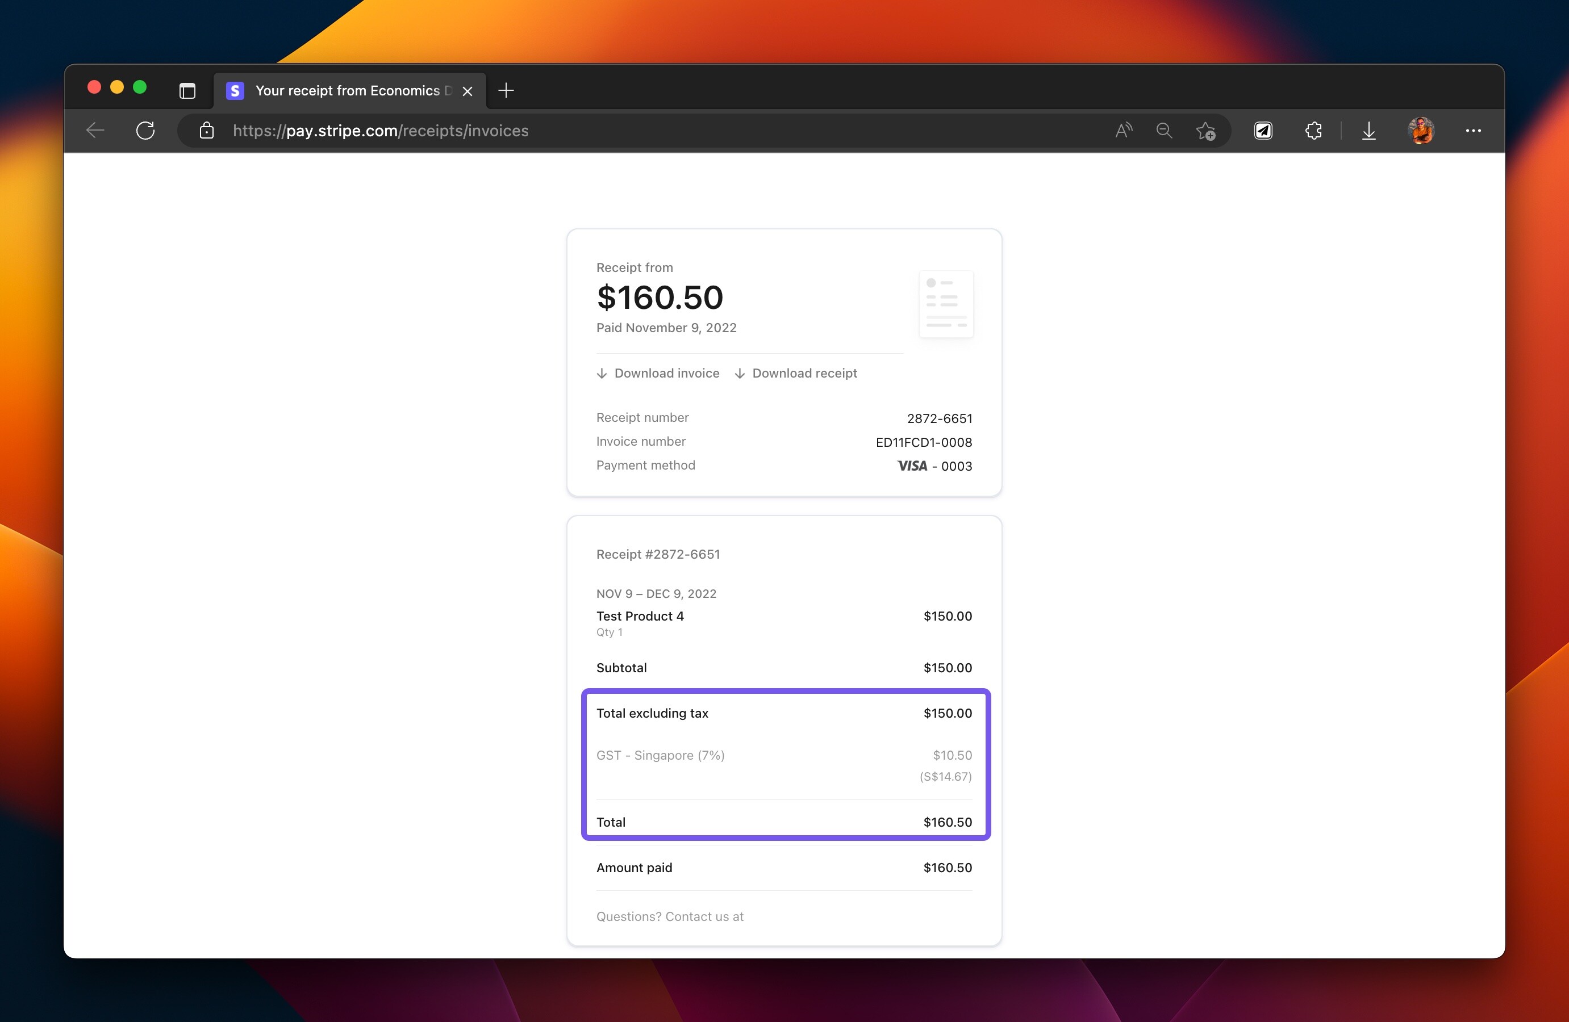Click Download receipt link
The width and height of the screenshot is (1569, 1022).
(796, 373)
